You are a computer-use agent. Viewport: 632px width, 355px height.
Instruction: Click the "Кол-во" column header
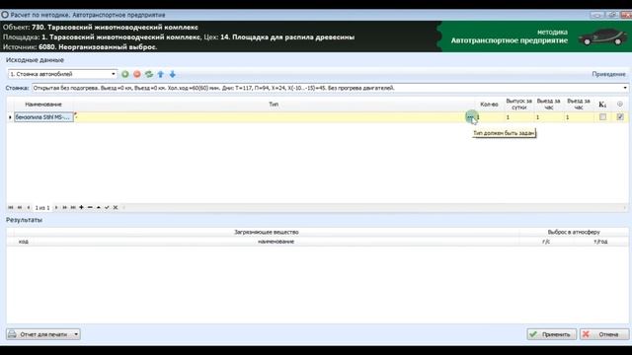pyautogui.click(x=489, y=105)
